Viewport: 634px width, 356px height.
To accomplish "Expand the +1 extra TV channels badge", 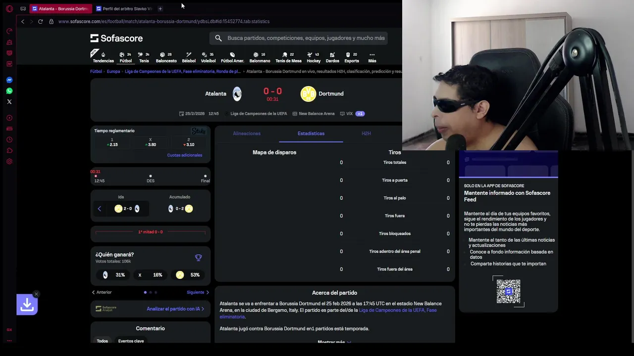I will point(360,114).
